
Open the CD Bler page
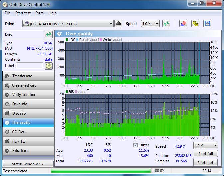(x=28, y=132)
